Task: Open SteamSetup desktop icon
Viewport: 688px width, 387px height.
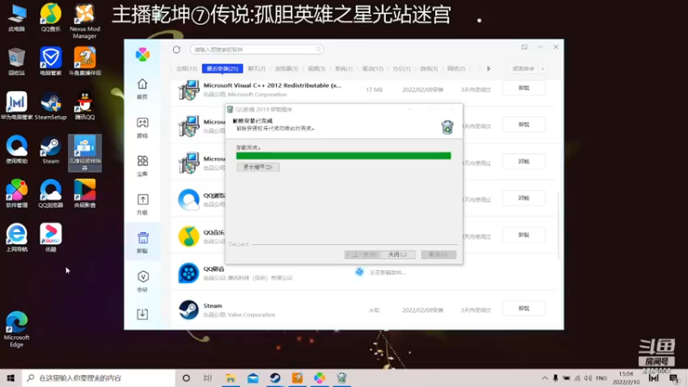Action: (51, 106)
